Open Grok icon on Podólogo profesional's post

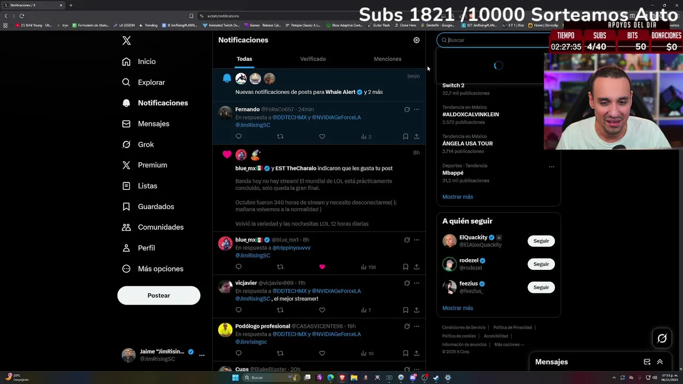[407, 326]
